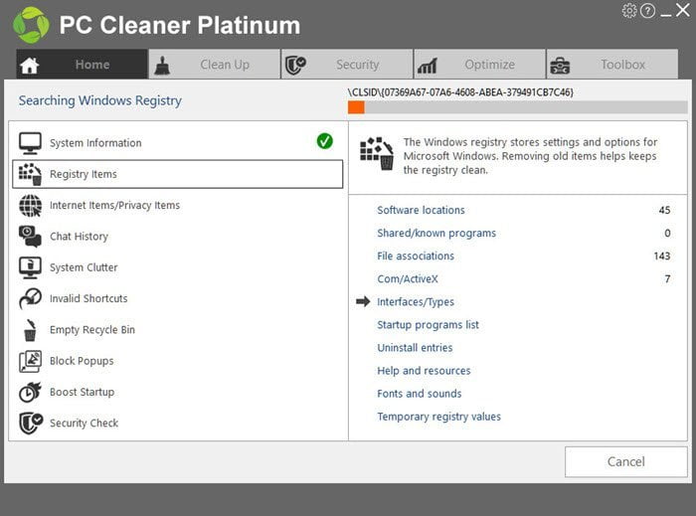The width and height of the screenshot is (696, 516).
Task: Click the CLSID registry path text
Action: 460,92
